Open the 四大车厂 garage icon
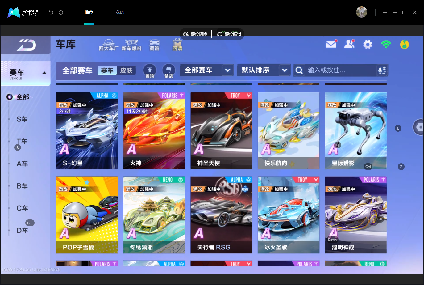424x285 pixels. tap(108, 45)
